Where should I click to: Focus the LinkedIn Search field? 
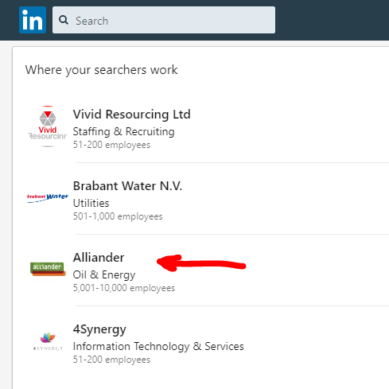pyautogui.click(x=164, y=20)
